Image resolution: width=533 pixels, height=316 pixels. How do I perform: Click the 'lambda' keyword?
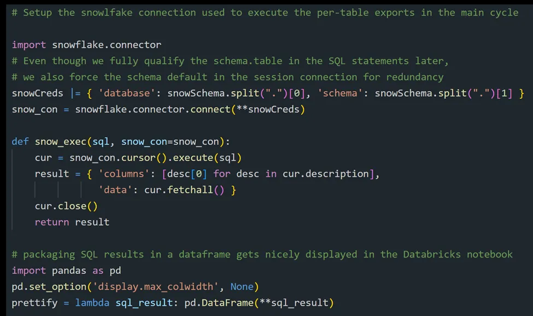point(92,303)
